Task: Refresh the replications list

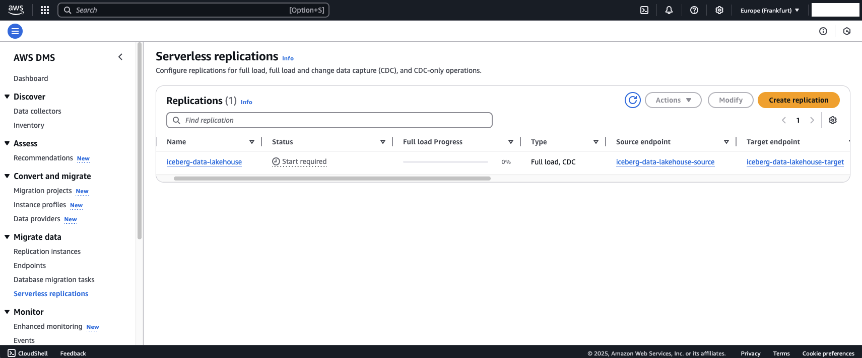Action: pyautogui.click(x=633, y=100)
